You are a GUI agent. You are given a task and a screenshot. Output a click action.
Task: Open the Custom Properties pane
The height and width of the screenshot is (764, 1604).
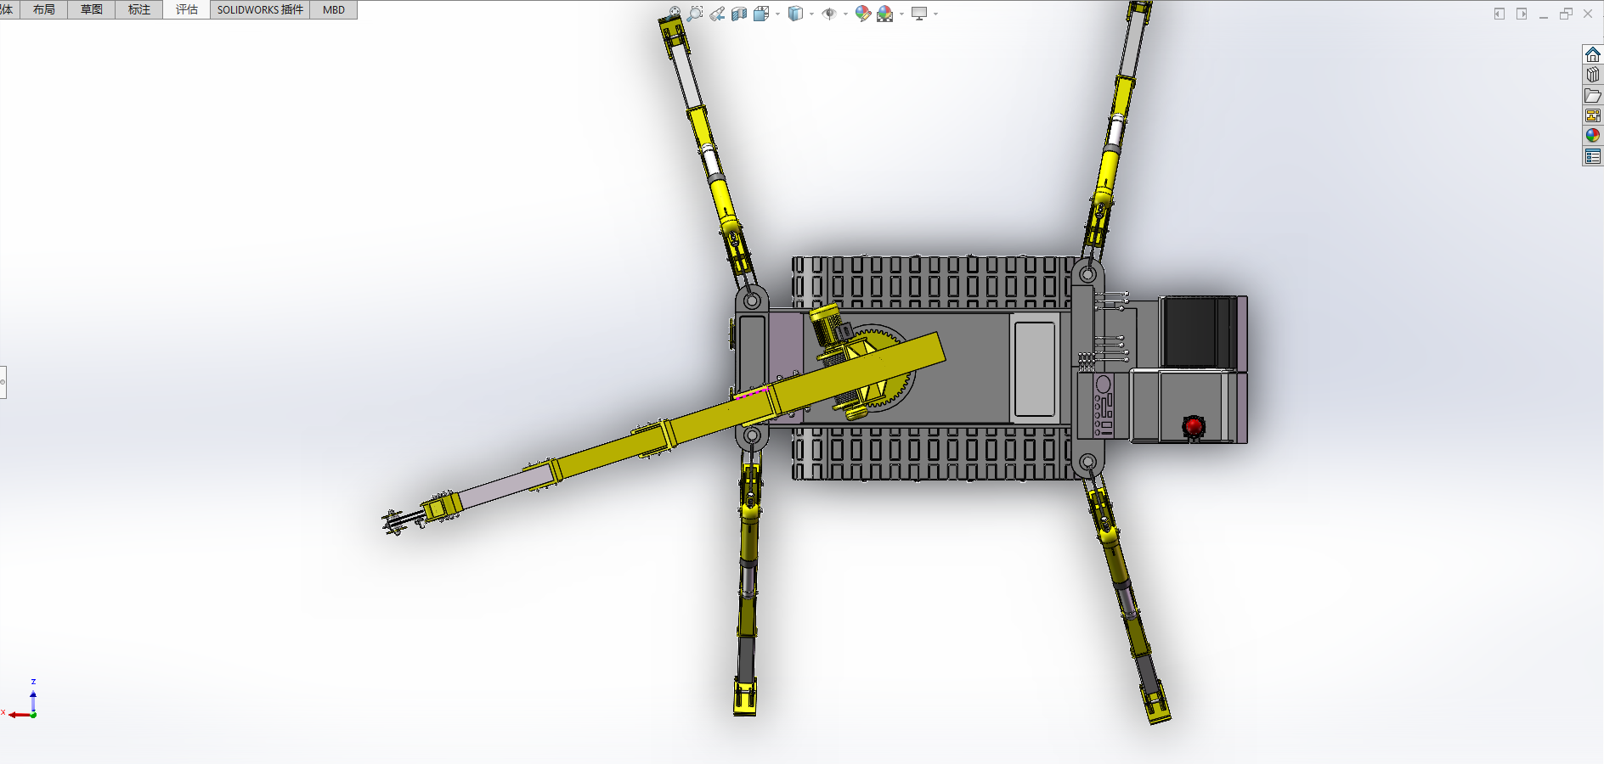(x=1593, y=156)
